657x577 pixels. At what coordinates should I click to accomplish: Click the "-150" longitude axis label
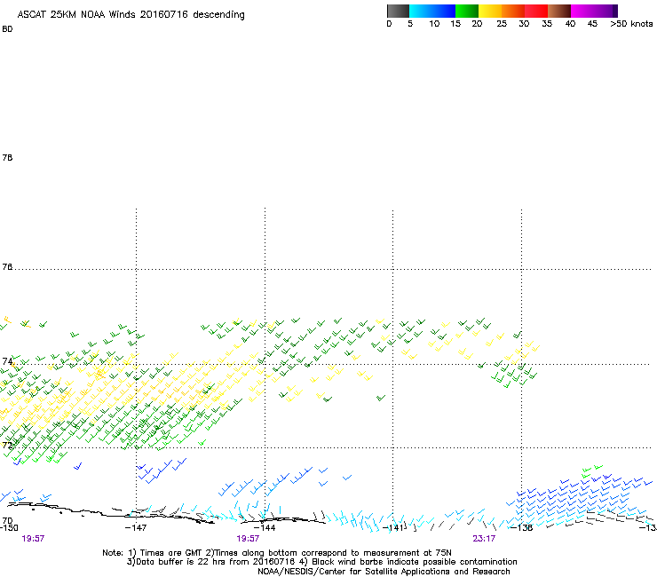click(x=9, y=528)
